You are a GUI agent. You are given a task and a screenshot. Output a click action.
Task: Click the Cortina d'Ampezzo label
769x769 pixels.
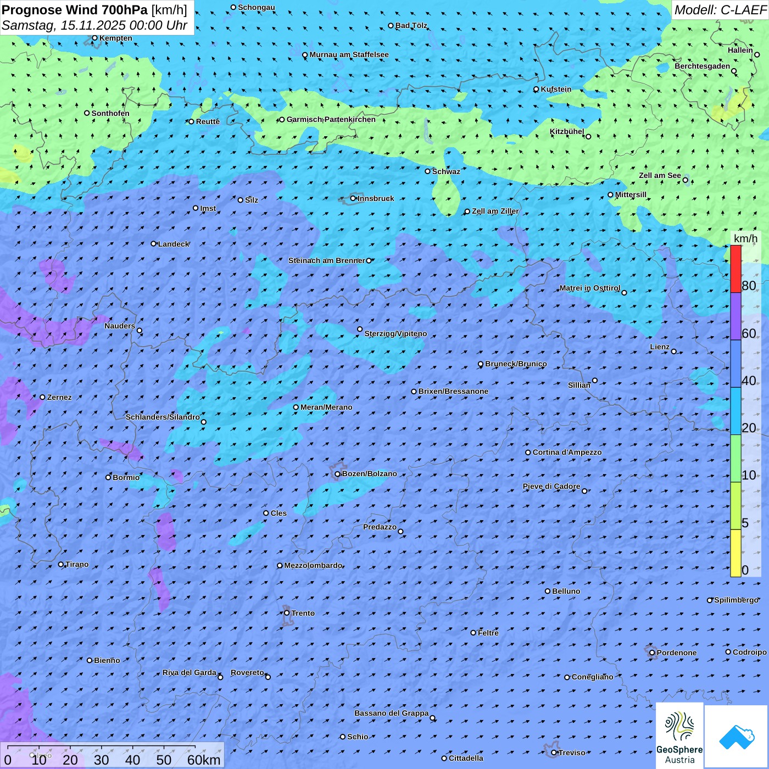point(567,452)
